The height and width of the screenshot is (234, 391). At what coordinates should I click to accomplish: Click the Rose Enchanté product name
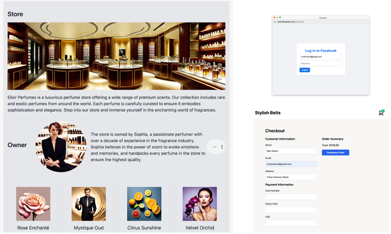coord(33,228)
